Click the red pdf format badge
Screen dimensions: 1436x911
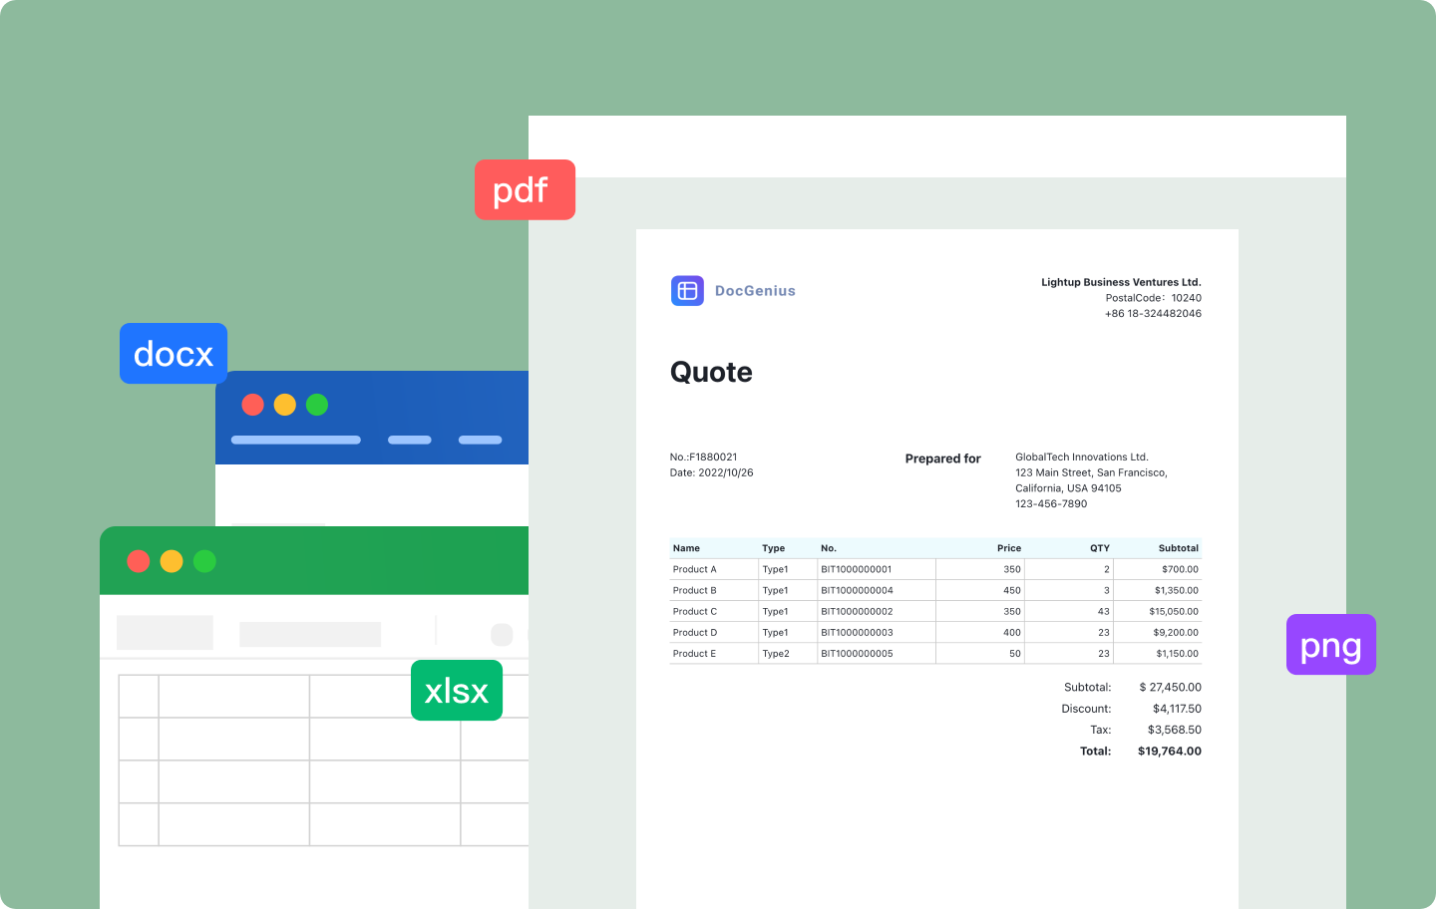coord(525,189)
